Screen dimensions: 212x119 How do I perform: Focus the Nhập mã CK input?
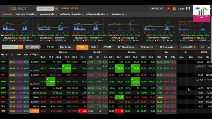[10, 47]
